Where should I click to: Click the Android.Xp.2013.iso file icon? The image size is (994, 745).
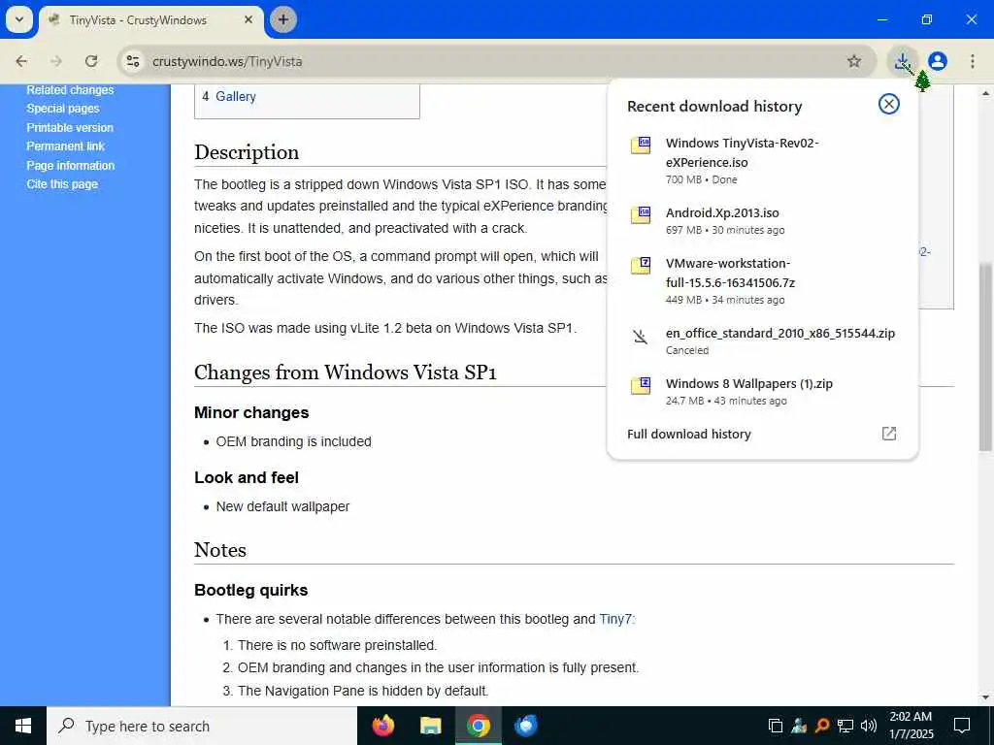pyautogui.click(x=641, y=214)
